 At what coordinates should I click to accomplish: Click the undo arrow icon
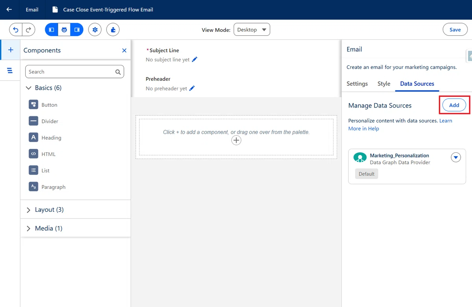coord(16,30)
